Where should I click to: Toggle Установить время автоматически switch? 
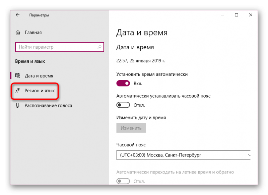[123, 83]
